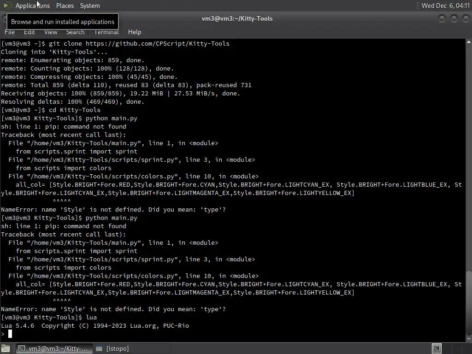Screen dimensions: 472x354
Task: Click the terminal scrollbar up arrow
Action: coord(469,42)
